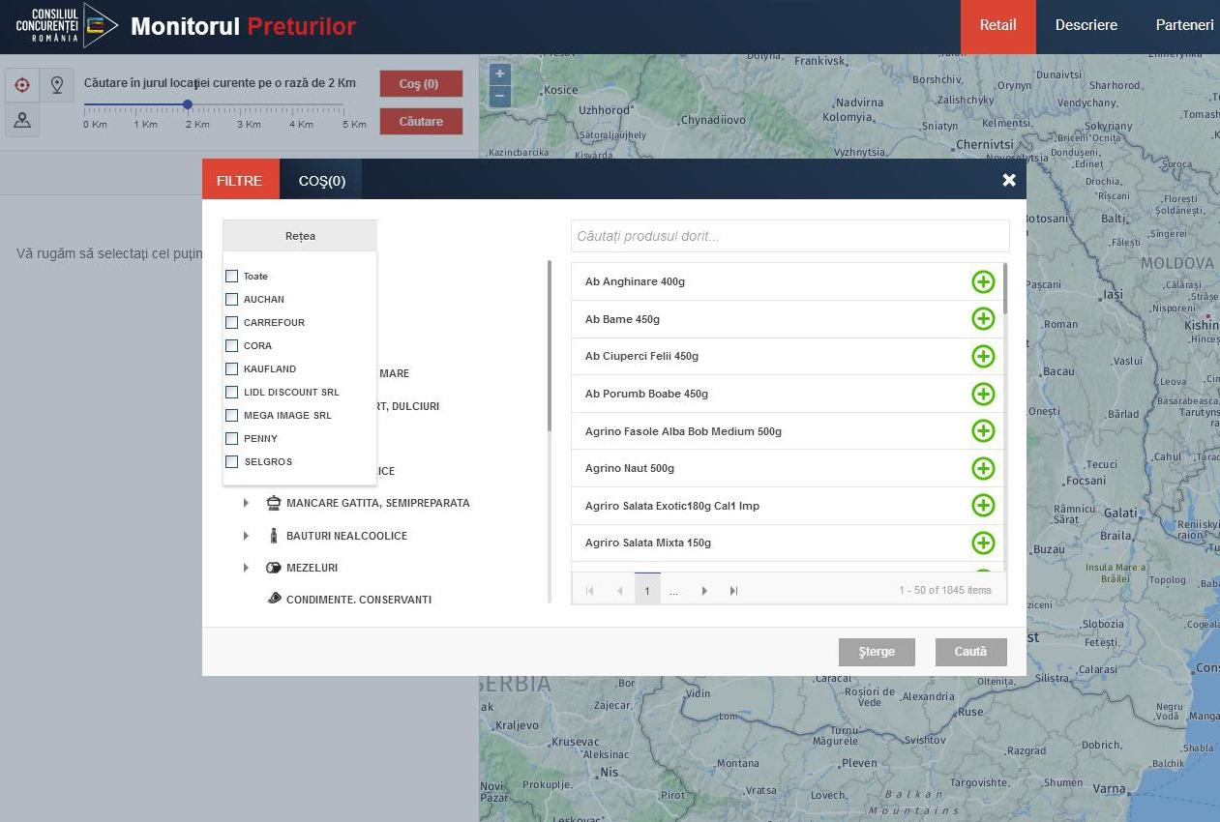Click the search radius slider handle
This screenshot has height=822, width=1220.
tap(188, 104)
